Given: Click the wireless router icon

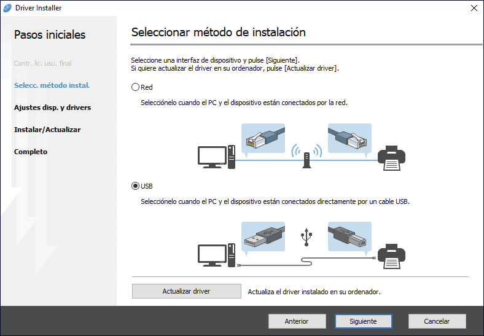Looking at the screenshot, I should click(307, 156).
